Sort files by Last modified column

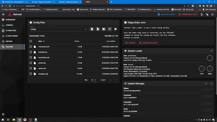point(111,41)
